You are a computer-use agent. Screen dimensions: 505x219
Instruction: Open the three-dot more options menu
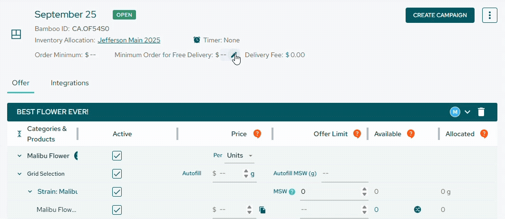coord(489,15)
